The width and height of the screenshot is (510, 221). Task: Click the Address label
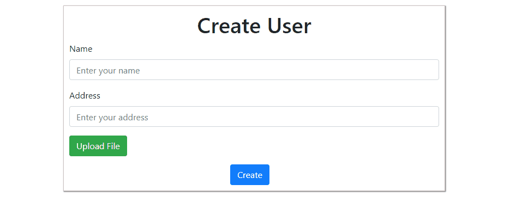[x=85, y=96]
